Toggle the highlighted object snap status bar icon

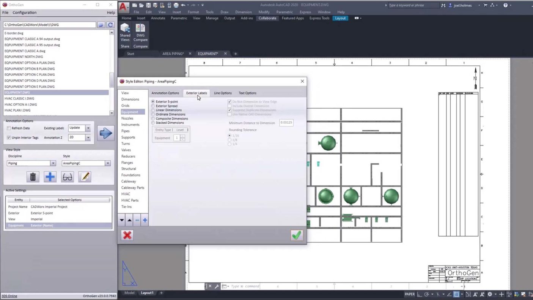tap(457, 294)
